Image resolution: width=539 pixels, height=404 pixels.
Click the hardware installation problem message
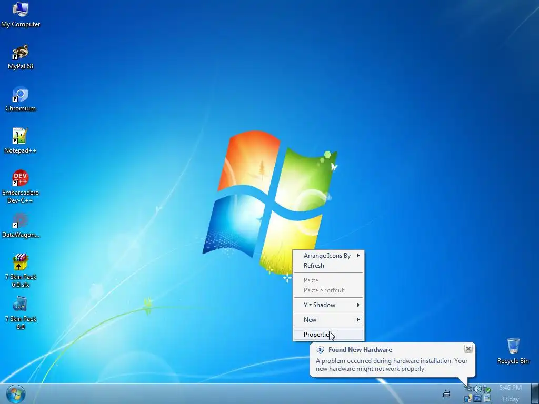pos(392,365)
